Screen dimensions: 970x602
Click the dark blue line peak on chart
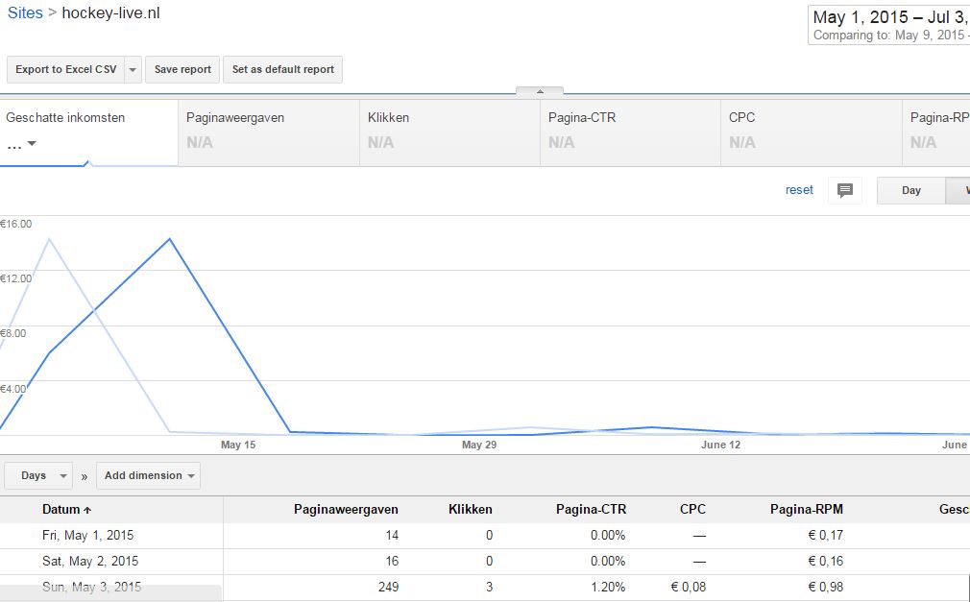[169, 239]
